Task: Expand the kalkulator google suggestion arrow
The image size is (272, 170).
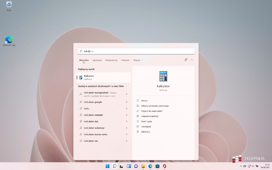Action: [x=127, y=102]
